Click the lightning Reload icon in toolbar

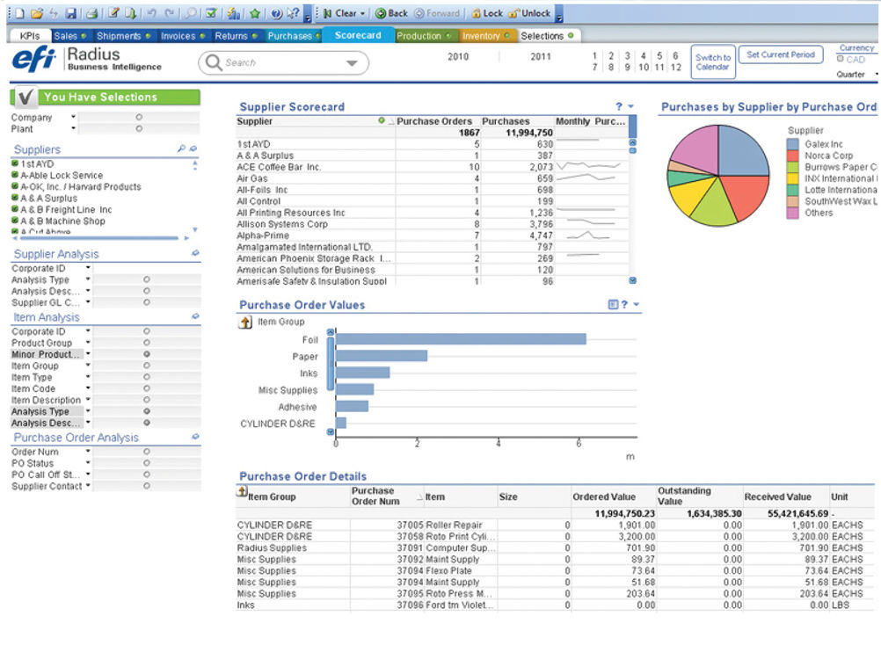54,13
